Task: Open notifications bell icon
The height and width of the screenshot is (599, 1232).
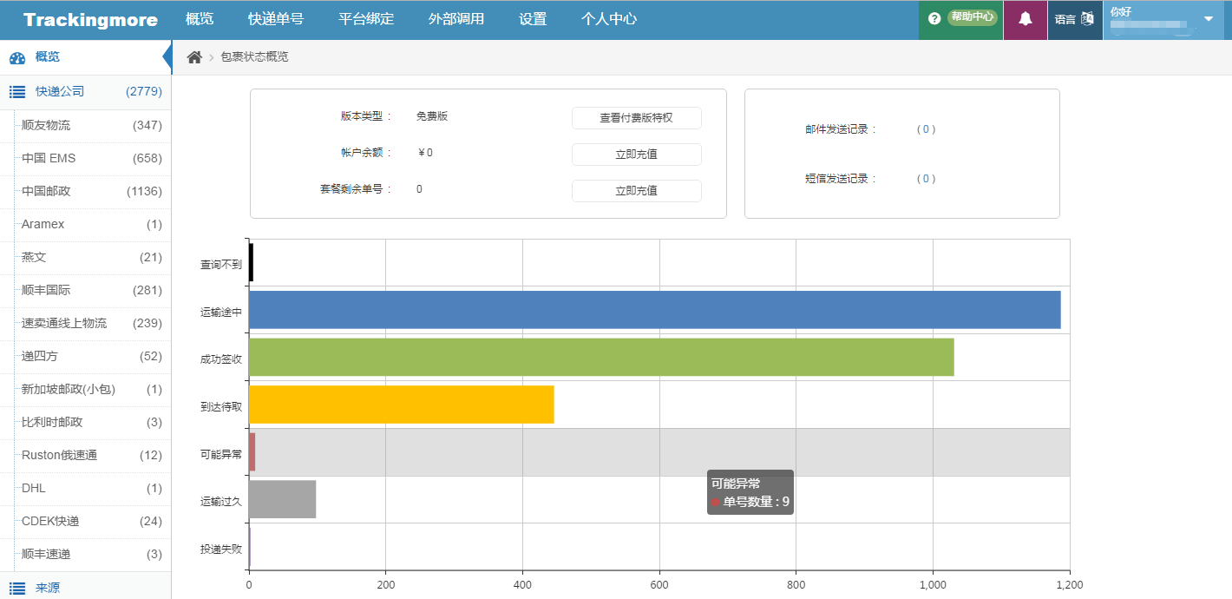Action: (1026, 18)
